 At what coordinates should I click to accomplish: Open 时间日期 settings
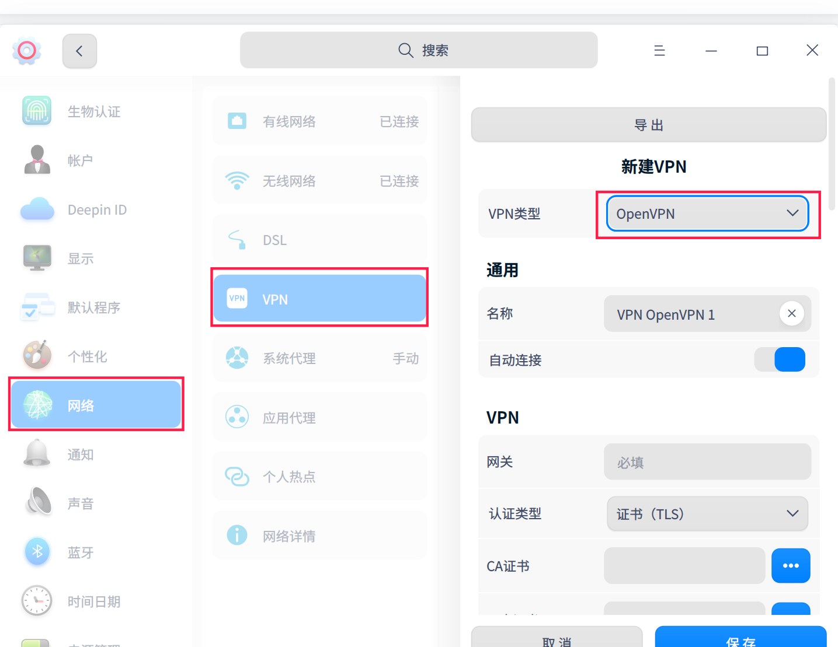96,601
